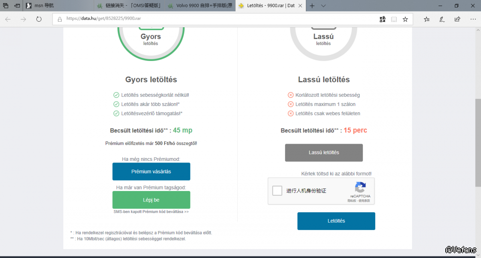Click the reCAPTCHA logo icon

coord(360,188)
